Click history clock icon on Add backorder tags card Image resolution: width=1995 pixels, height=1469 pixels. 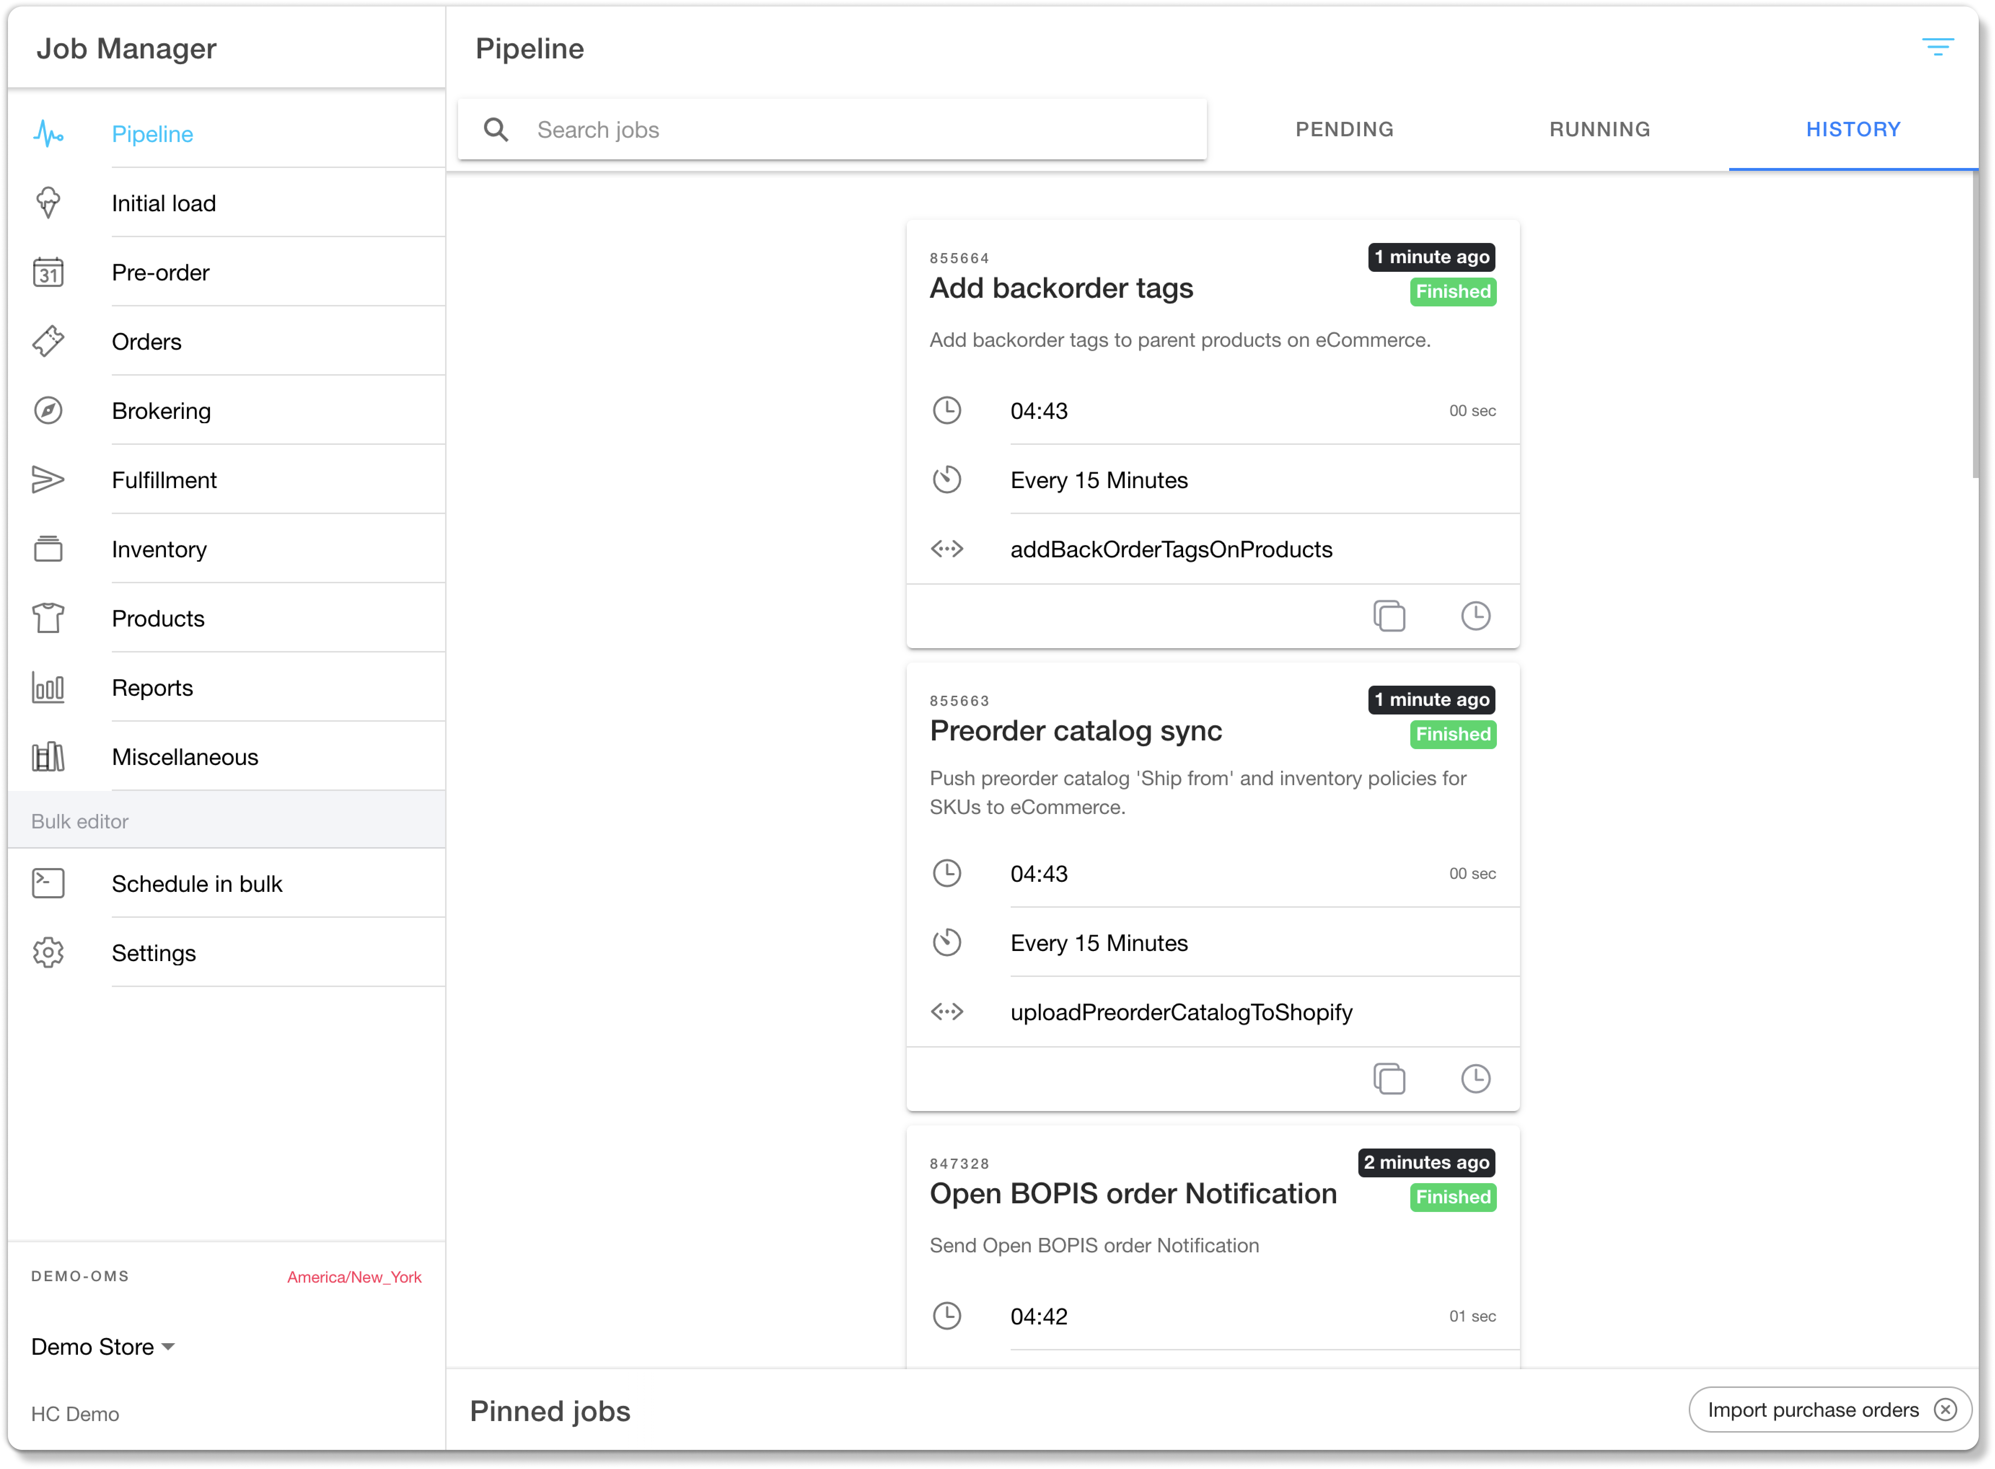tap(1475, 615)
